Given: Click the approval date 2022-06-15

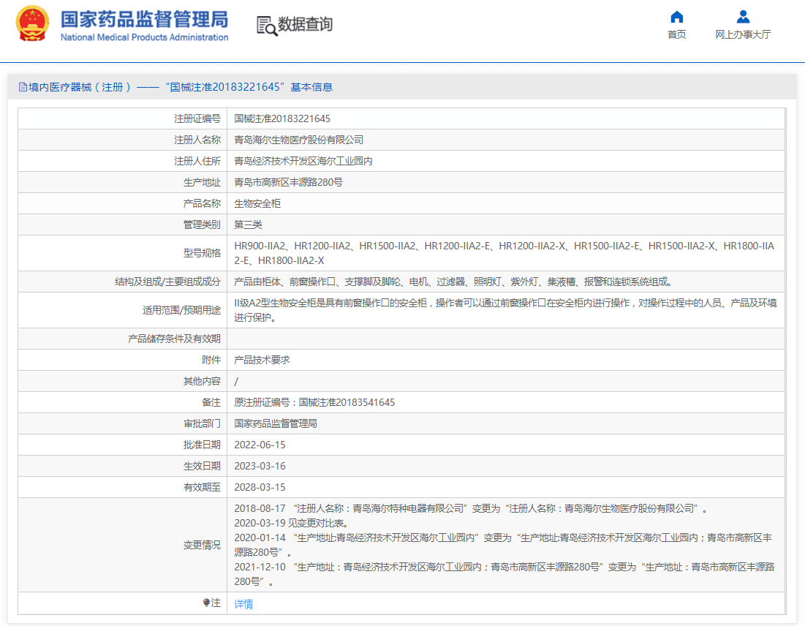Looking at the screenshot, I should point(260,445).
